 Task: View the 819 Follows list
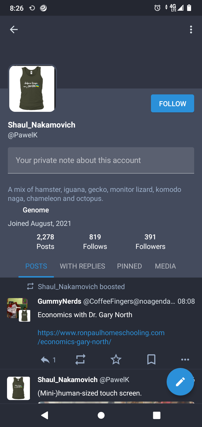point(95,242)
